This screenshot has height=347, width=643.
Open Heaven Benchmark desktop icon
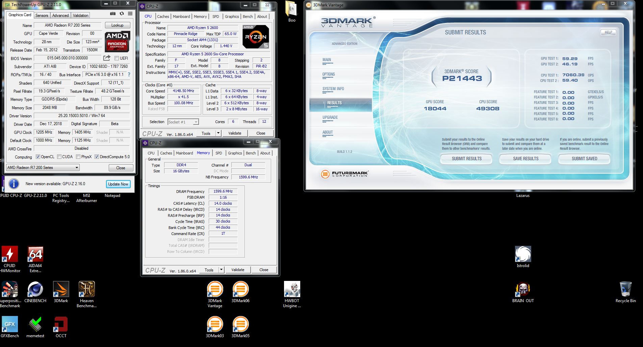(x=87, y=294)
